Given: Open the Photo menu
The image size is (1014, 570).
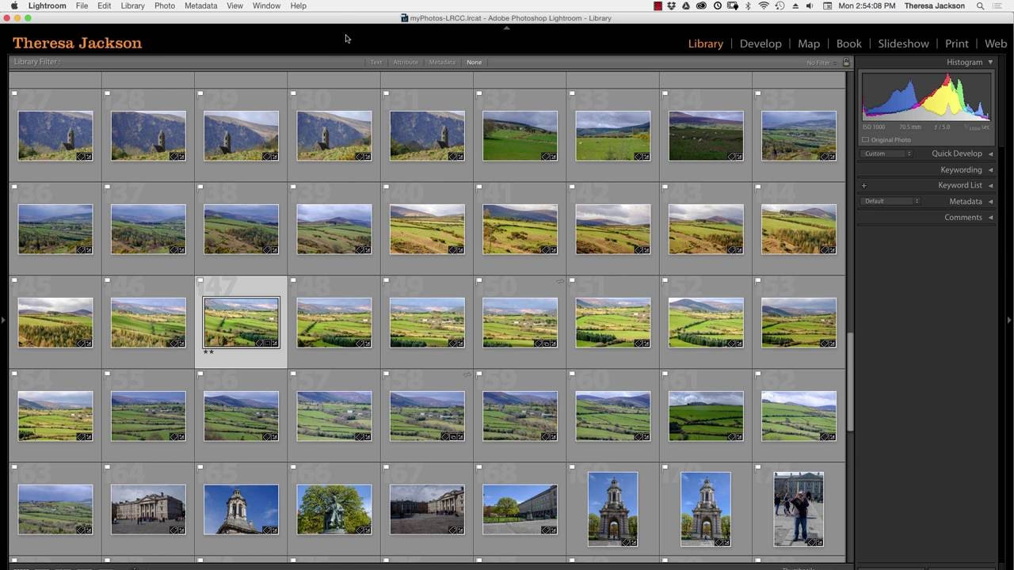Looking at the screenshot, I should pyautogui.click(x=165, y=6).
